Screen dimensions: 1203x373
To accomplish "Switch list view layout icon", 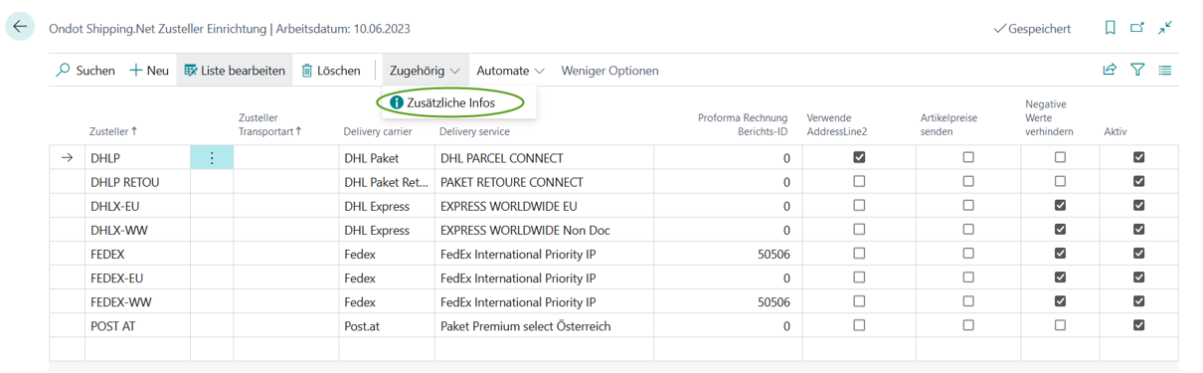I will tap(1165, 71).
